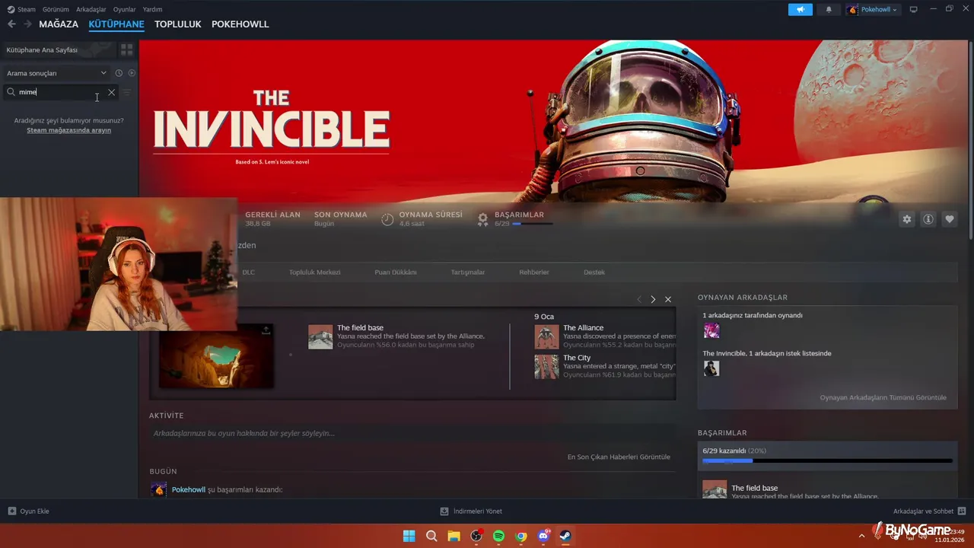
Task: Open Windows Start menu
Action: point(409,536)
